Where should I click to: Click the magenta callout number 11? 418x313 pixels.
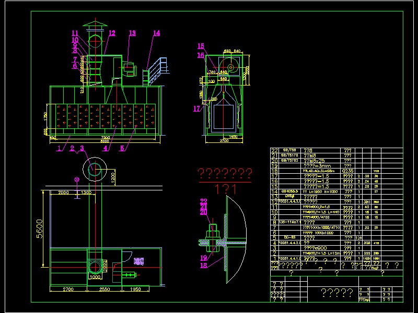75,33
